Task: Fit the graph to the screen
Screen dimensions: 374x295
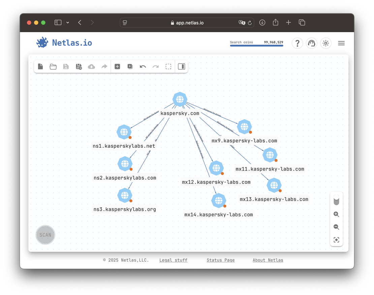Action: (336, 240)
